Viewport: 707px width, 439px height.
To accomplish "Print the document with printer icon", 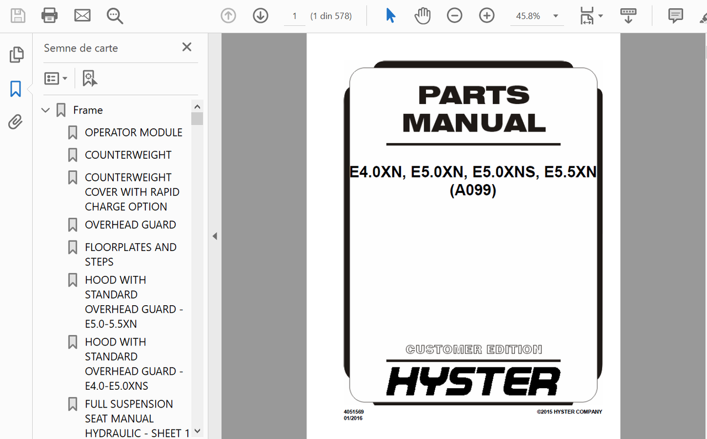I will (50, 15).
